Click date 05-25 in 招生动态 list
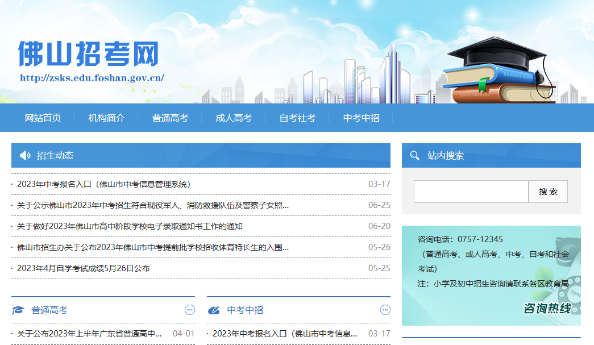This screenshot has width=594, height=345. 379,268
